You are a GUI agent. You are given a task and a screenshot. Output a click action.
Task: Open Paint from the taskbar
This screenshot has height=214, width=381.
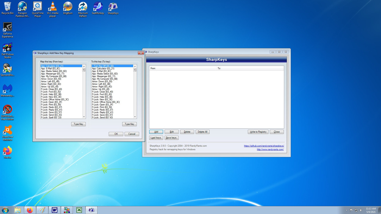pos(42,210)
